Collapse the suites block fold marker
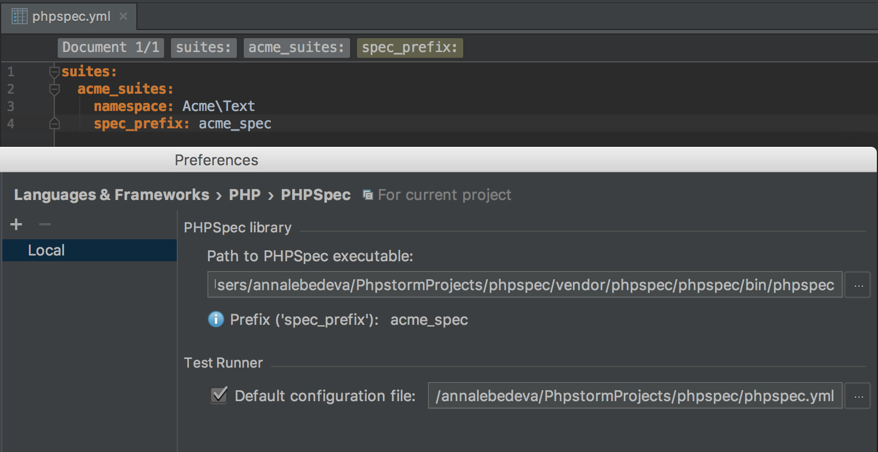The height and width of the screenshot is (452, 878). tap(54, 72)
